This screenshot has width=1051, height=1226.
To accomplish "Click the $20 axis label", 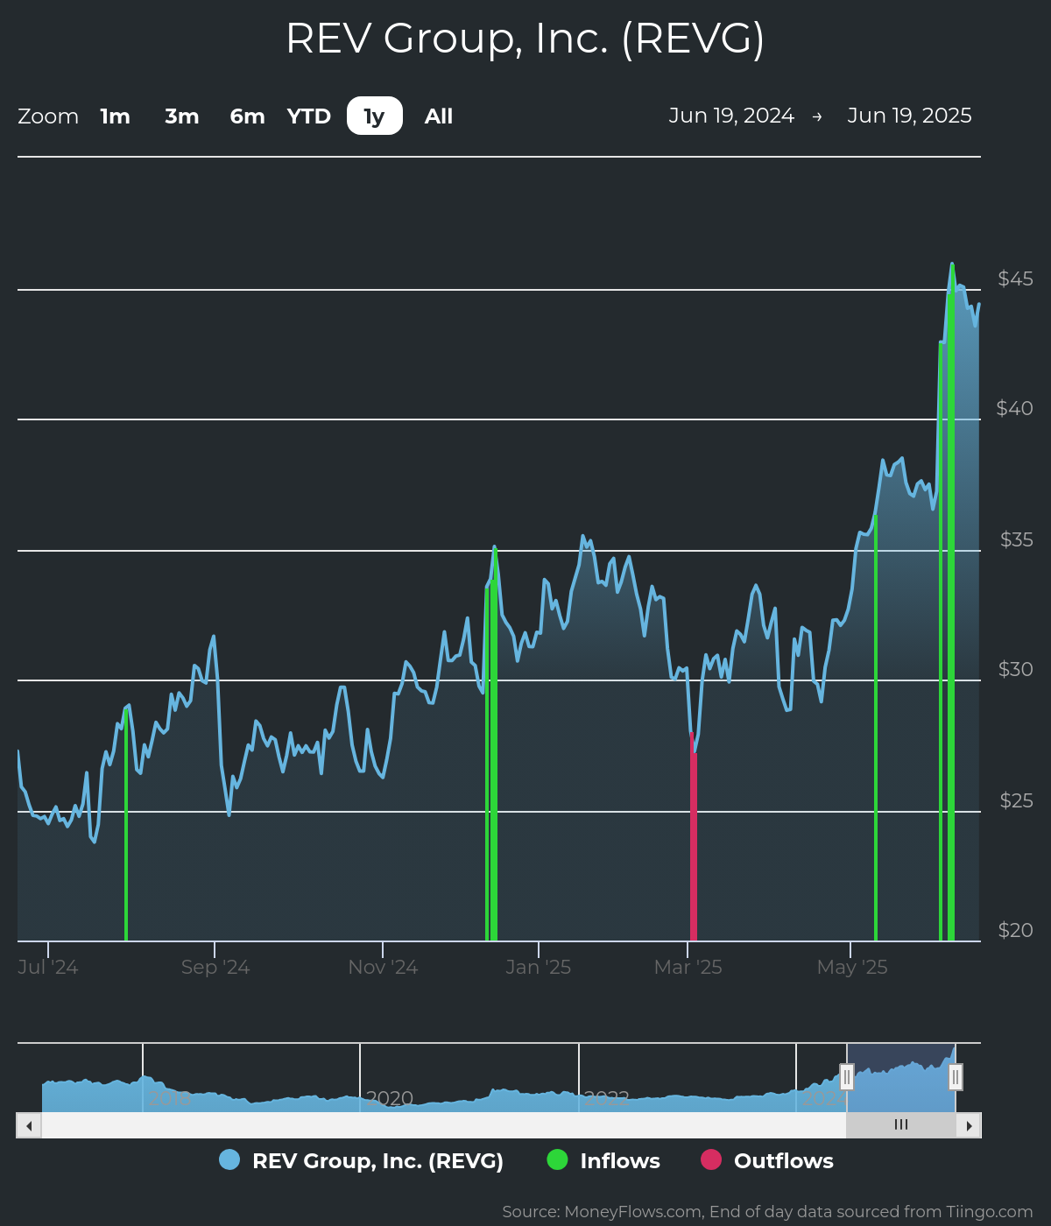I will [x=1015, y=930].
